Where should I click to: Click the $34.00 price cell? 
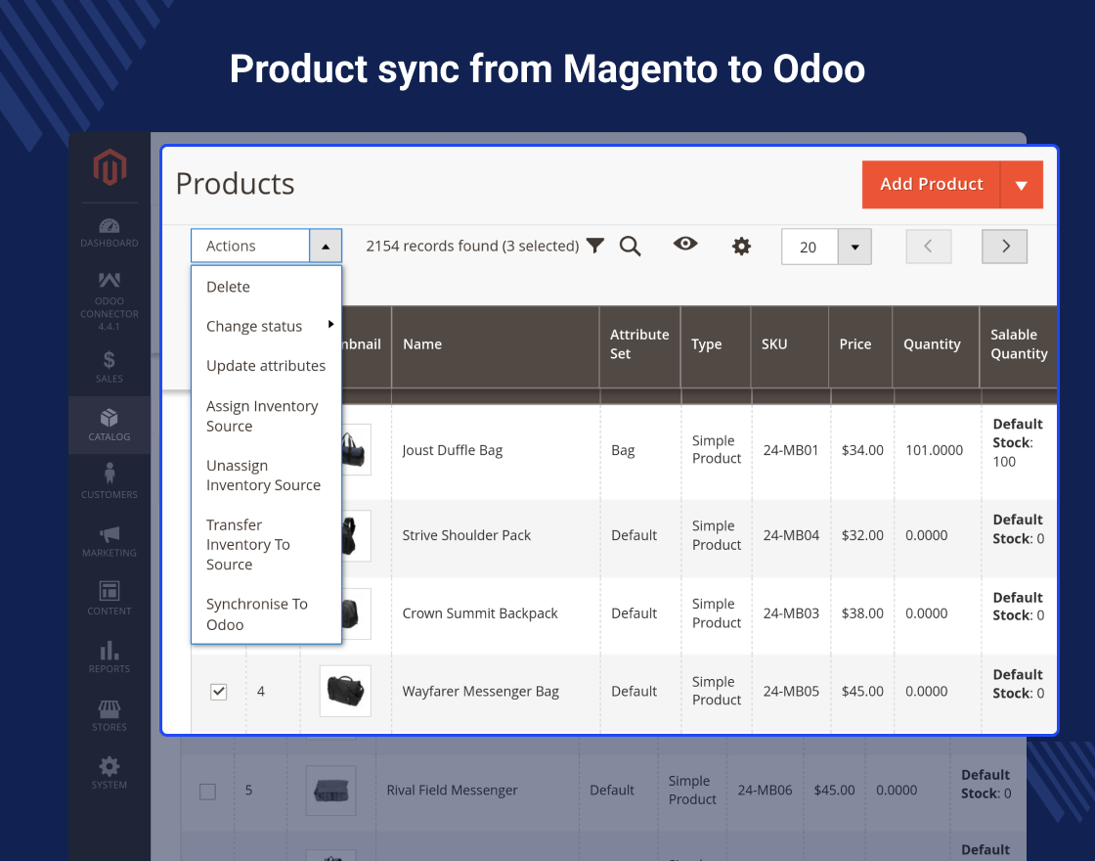click(862, 450)
